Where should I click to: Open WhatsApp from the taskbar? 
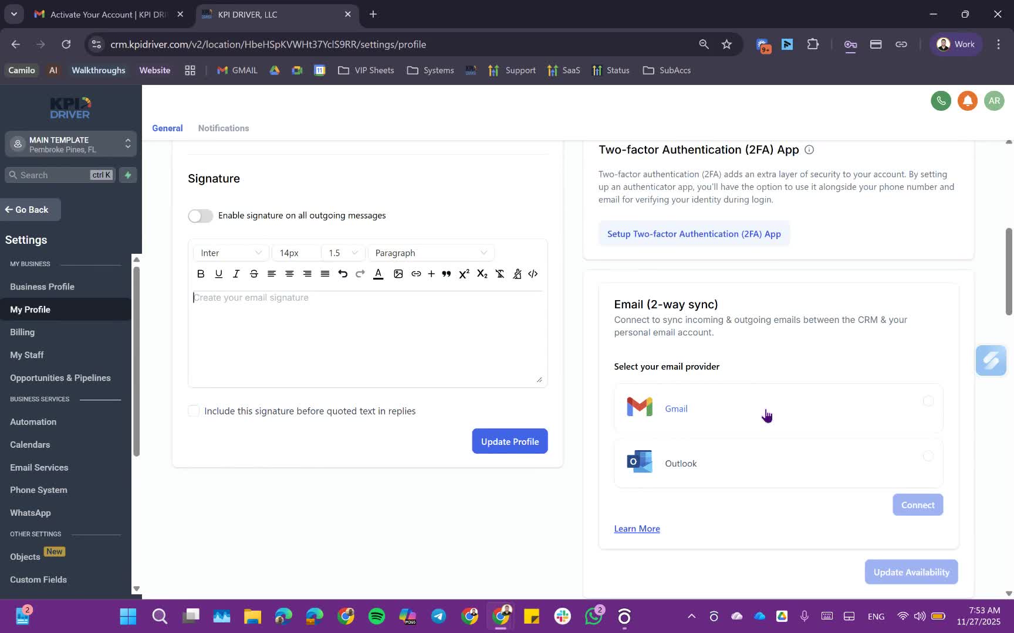coord(594,616)
